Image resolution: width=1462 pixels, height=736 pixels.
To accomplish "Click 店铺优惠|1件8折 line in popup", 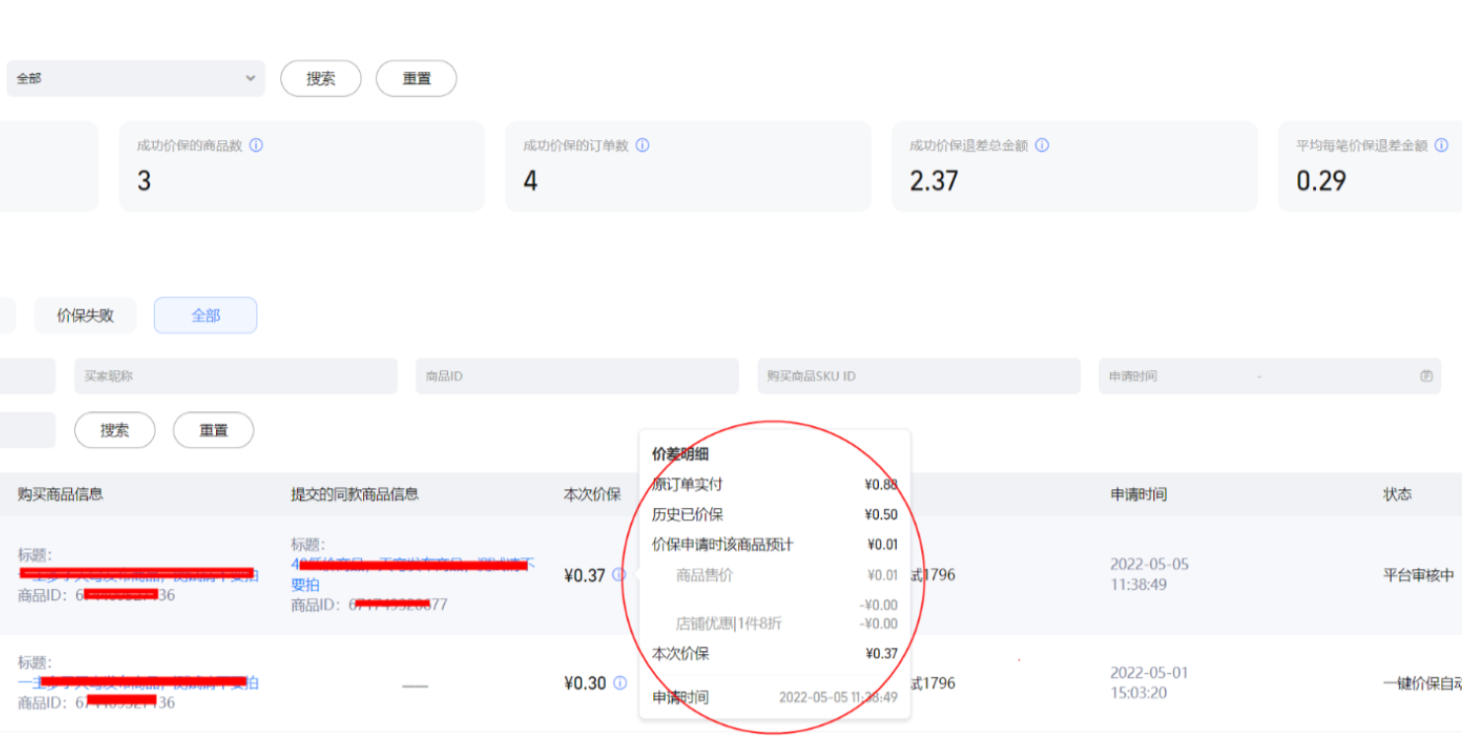I will click(786, 624).
